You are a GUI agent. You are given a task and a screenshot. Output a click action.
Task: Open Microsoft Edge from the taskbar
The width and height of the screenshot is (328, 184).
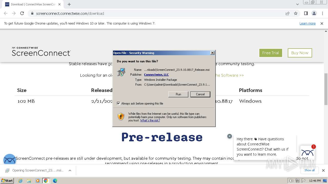click(55, 181)
